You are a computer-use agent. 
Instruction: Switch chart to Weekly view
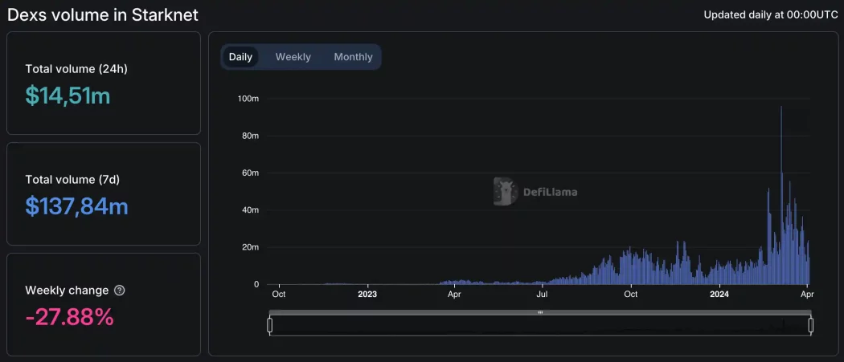point(293,57)
